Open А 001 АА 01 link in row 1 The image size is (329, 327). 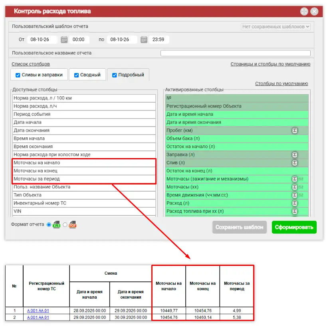(38, 311)
